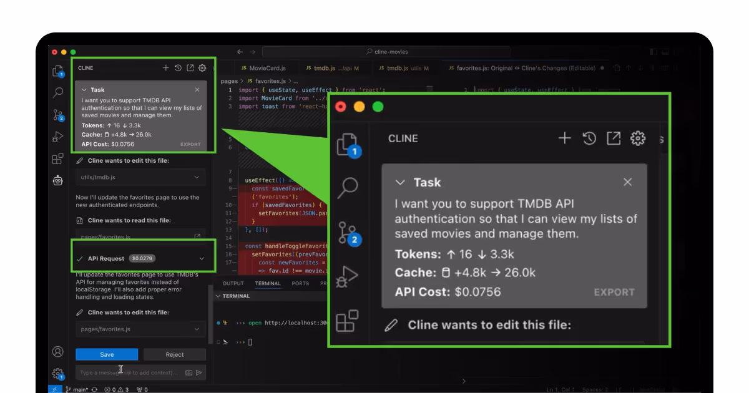Viewport: 749px width, 393px height.
Task: Click the extensions icon in the magnified inset
Action: [x=347, y=321]
